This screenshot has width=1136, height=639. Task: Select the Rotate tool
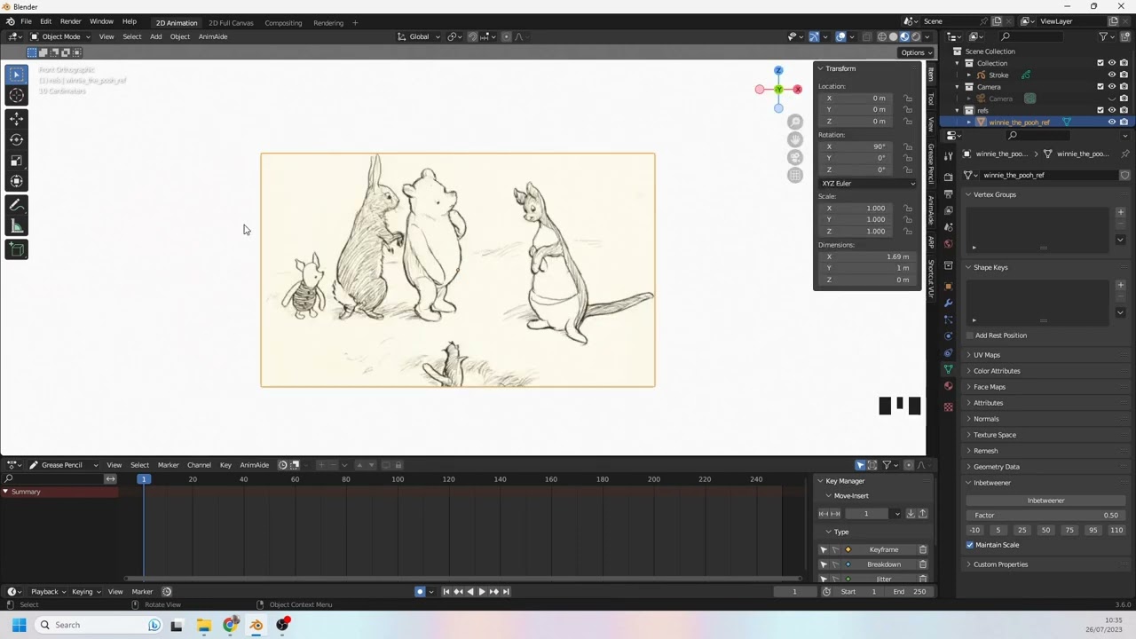[x=16, y=139]
